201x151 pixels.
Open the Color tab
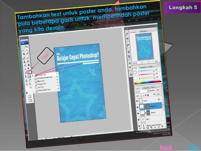[x=136, y=68]
